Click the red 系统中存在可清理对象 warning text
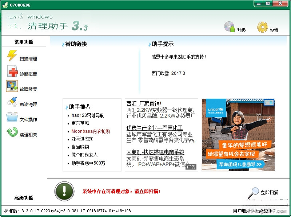291x217 pixels. coord(121,191)
